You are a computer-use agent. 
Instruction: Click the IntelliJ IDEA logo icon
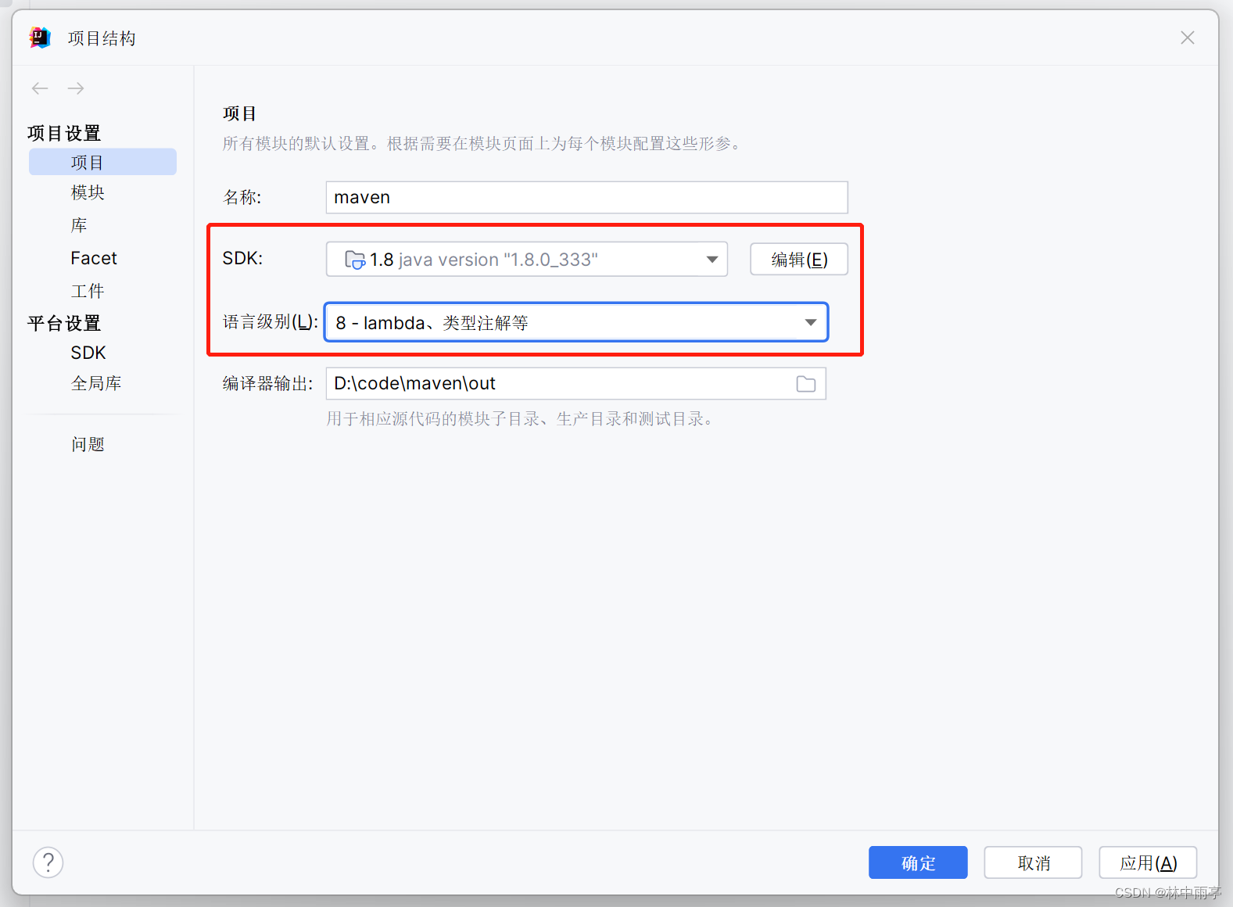tap(39, 38)
